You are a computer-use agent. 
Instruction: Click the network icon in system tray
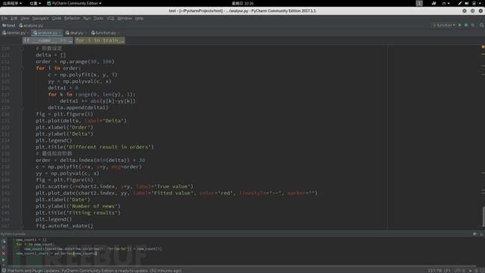(x=434, y=3)
